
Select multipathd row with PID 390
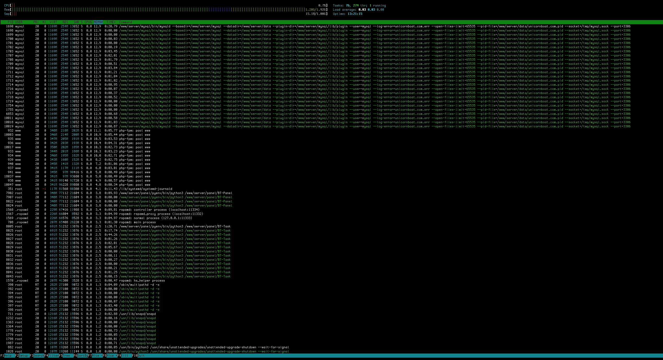(x=331, y=285)
